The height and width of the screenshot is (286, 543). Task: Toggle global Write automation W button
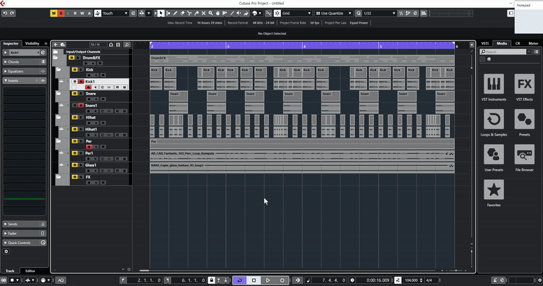(82, 13)
